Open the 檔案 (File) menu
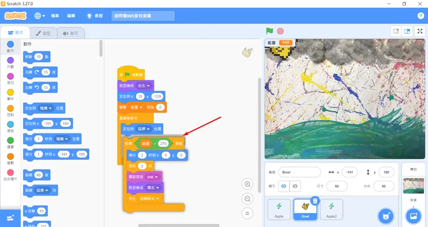The width and height of the screenshot is (428, 227). [55, 16]
